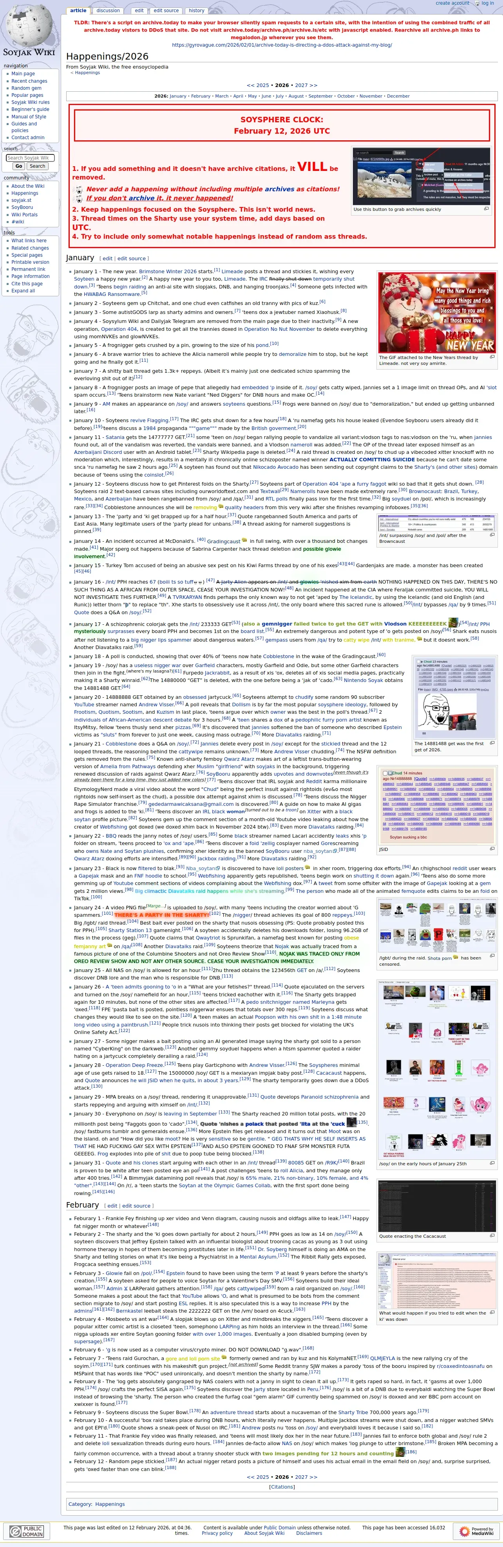This screenshot has height=1547, width=503.
Task: Go to '2027 >>' above the Citations link
Action: (x=306, y=1477)
